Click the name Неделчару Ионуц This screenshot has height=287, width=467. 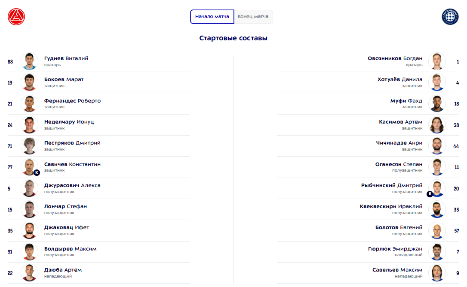[69, 122]
